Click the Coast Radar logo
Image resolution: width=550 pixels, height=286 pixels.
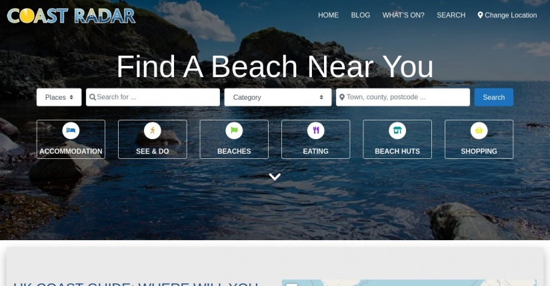pyautogui.click(x=71, y=16)
